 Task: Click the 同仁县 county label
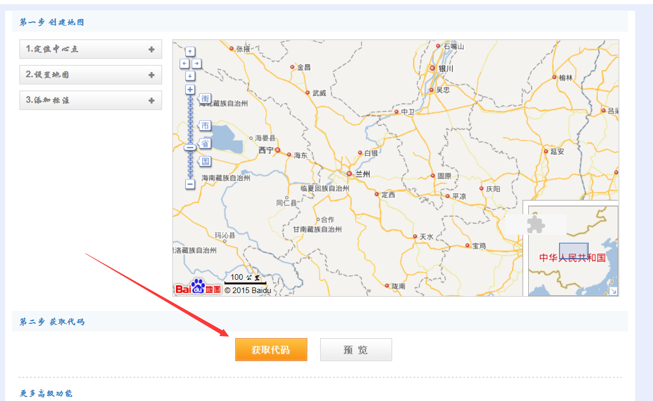coord(286,203)
